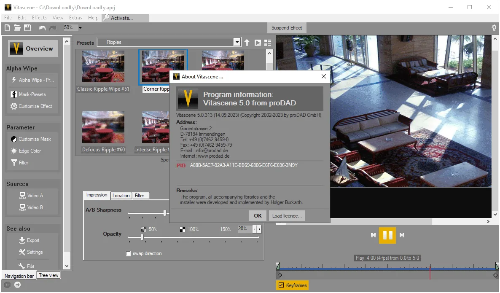500x293 pixels.
Task: Confirm About dialog with OK
Action: tap(258, 215)
